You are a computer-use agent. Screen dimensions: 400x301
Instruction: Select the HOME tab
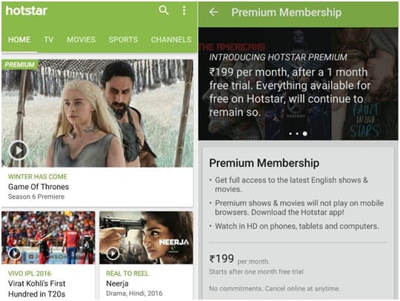[19, 39]
